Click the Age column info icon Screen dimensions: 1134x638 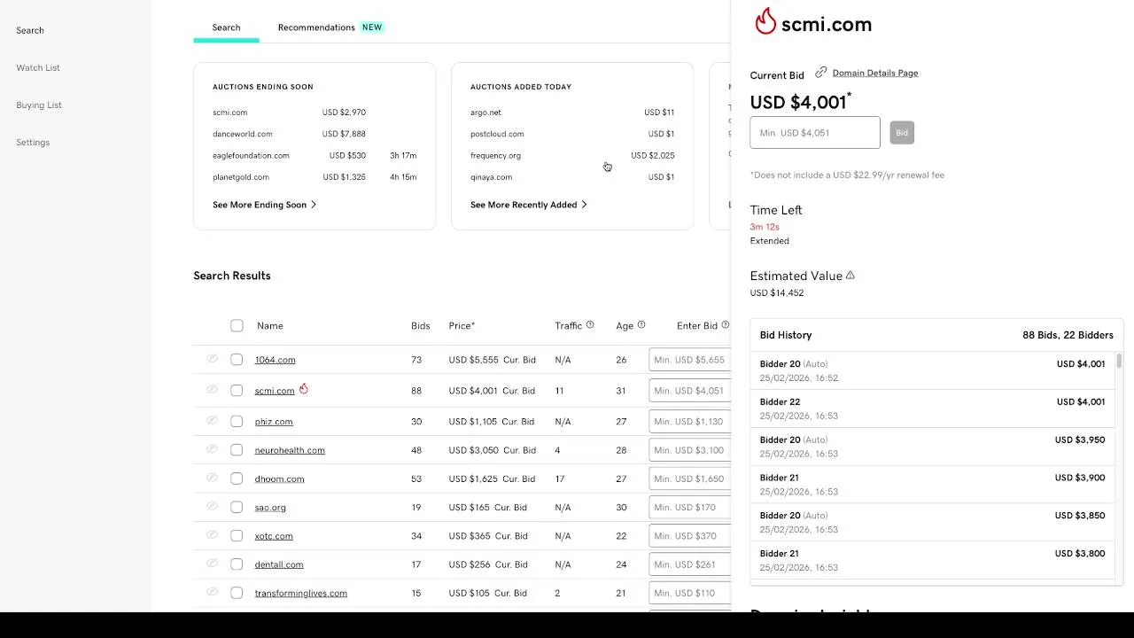(x=641, y=325)
